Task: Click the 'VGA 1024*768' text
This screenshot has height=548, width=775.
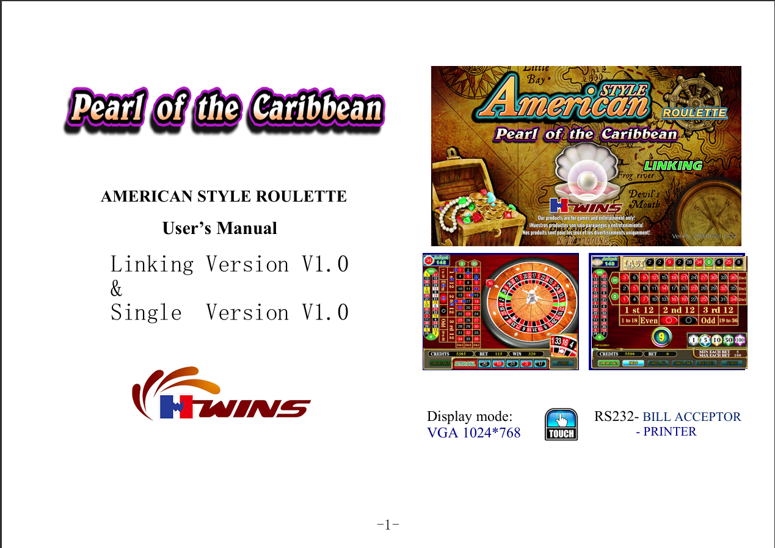Action: [x=474, y=433]
